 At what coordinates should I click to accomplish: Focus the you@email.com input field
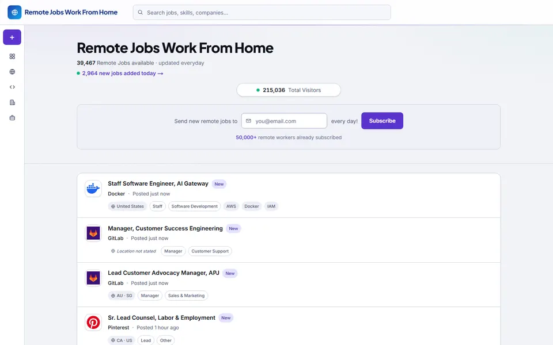pyautogui.click(x=284, y=121)
